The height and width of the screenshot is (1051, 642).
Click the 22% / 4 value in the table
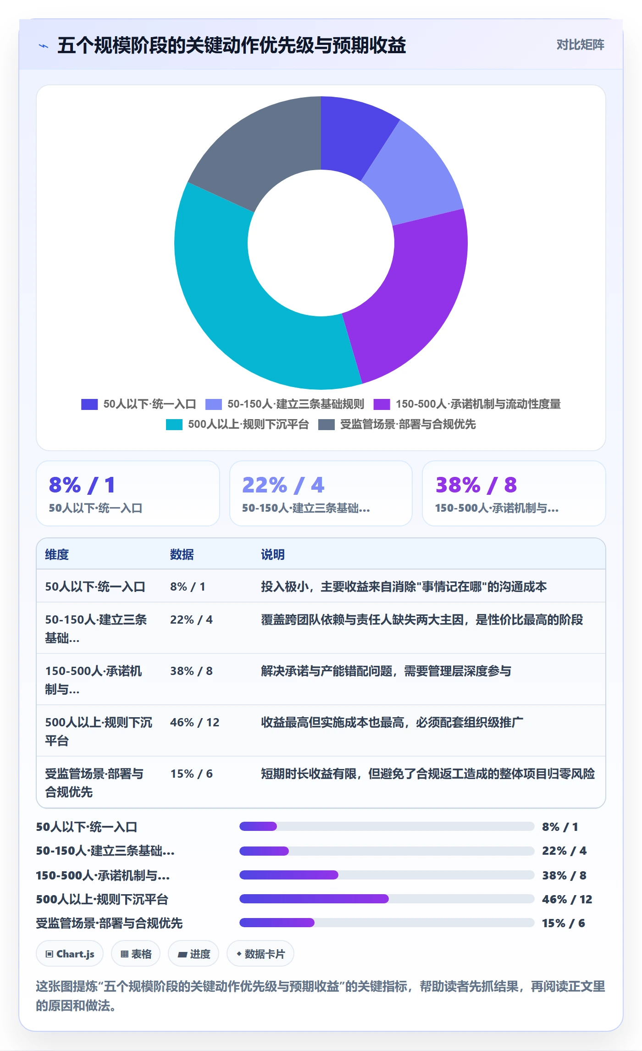coord(191,620)
